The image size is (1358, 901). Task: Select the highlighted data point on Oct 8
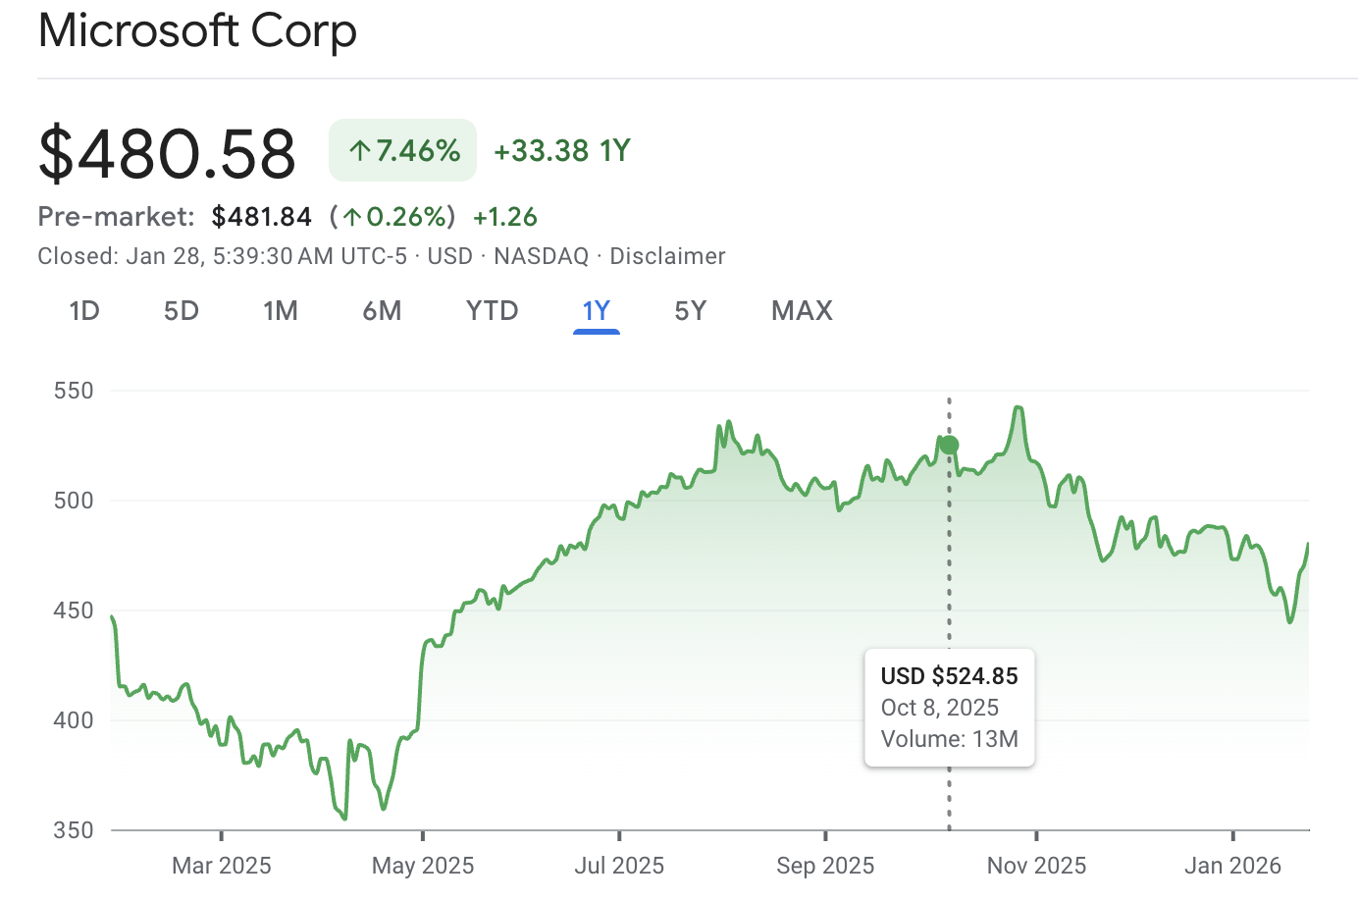[x=948, y=444]
